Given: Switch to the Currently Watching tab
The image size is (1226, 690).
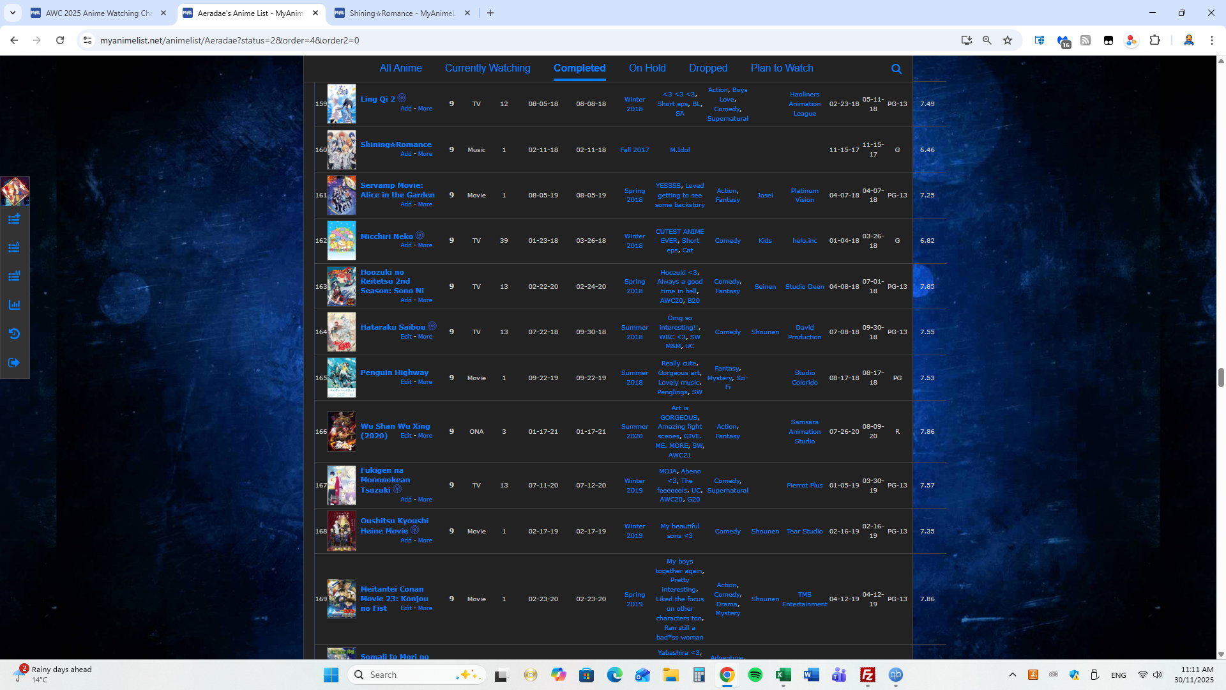Looking at the screenshot, I should click(487, 68).
